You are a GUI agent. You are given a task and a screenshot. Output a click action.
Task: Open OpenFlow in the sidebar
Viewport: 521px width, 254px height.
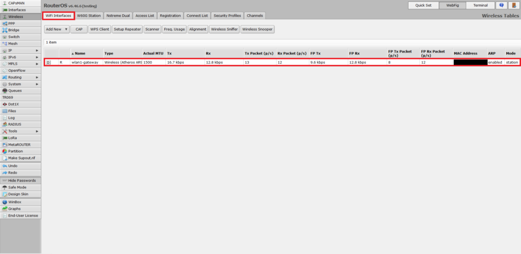[x=20, y=70]
